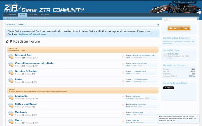Click Foren in the breadcrumb
The image size is (202, 126).
tap(21, 25)
